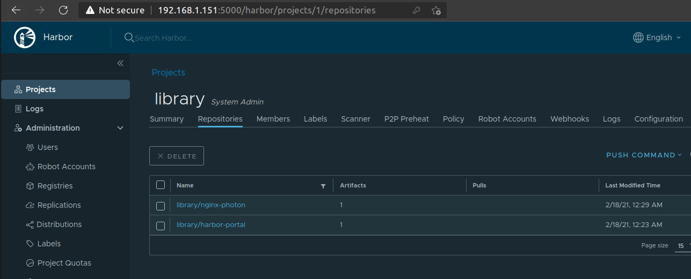Click the DELETE button
The height and width of the screenshot is (279, 691).
pos(177,156)
